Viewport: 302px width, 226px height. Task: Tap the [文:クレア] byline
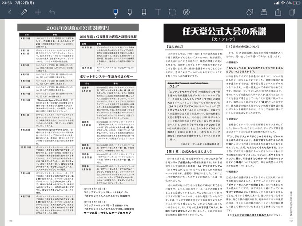point(223,39)
